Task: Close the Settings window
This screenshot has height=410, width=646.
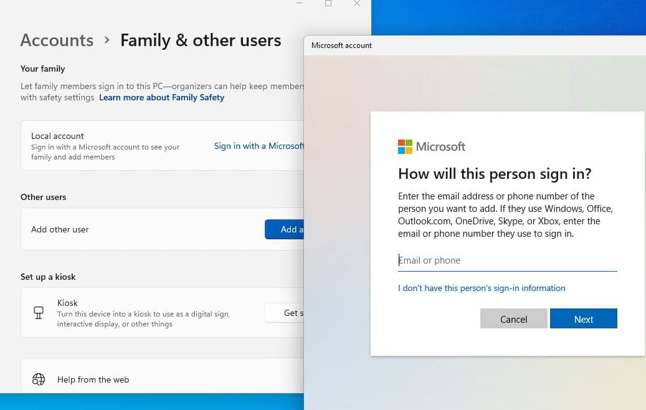Action: click(x=357, y=3)
